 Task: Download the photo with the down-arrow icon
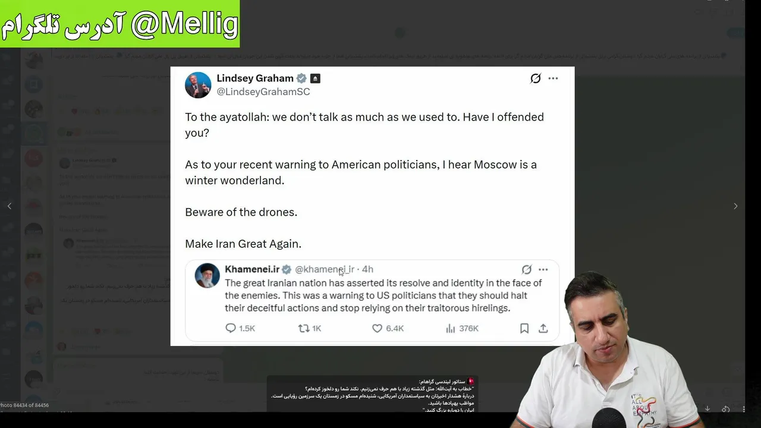[707, 409]
